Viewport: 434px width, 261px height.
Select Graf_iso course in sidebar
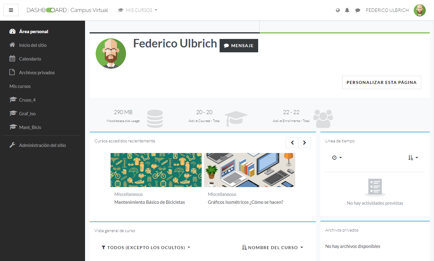tap(27, 113)
